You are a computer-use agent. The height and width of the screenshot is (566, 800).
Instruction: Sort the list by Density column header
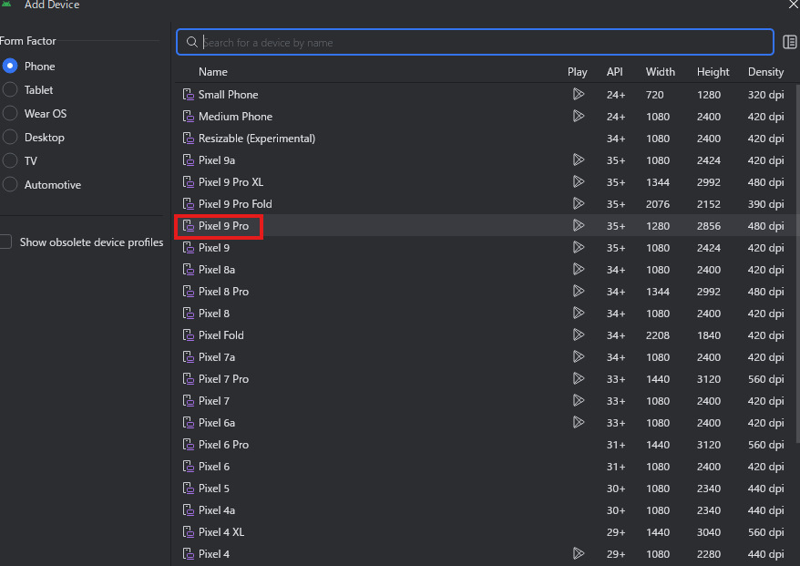tap(765, 72)
